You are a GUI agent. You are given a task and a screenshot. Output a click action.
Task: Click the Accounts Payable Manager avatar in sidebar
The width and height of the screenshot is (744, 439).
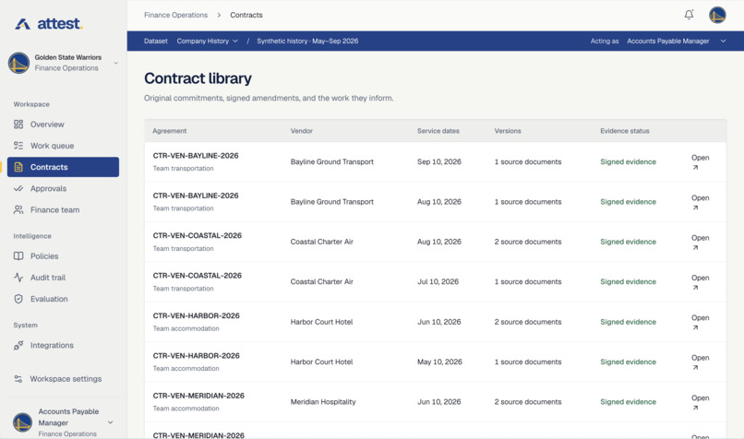[22, 422]
